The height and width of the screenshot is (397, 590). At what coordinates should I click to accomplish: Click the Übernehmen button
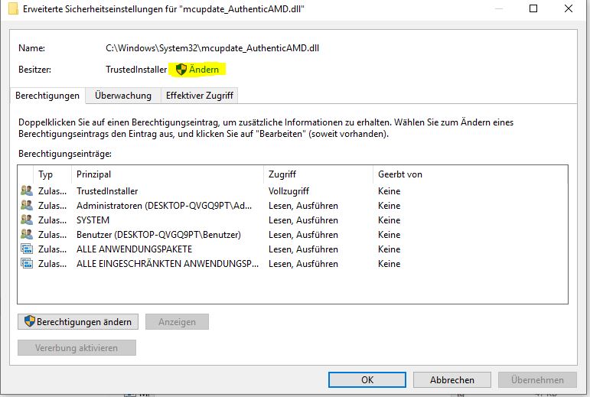537,379
